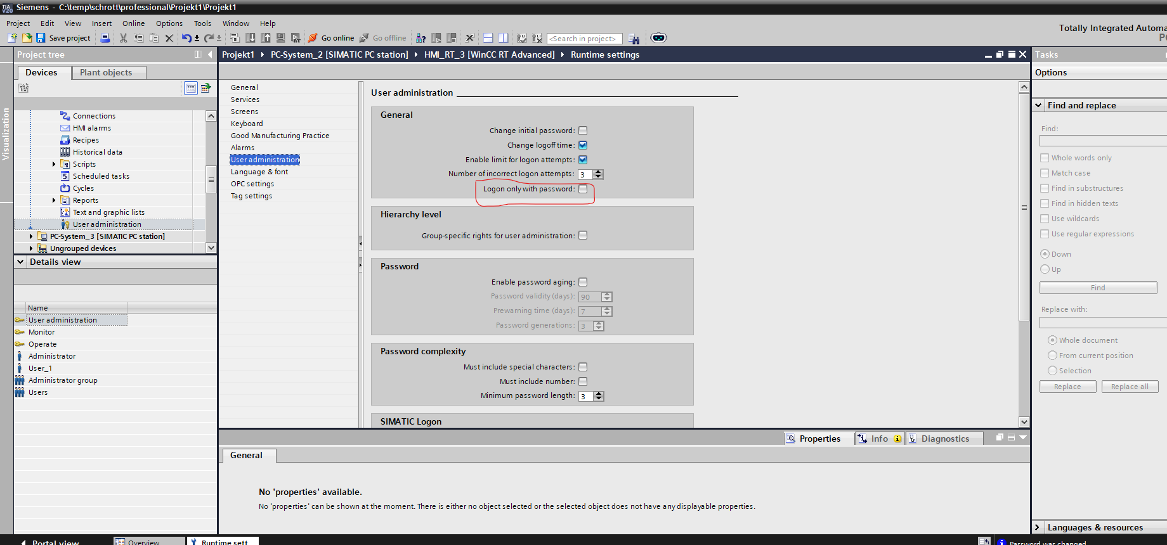Viewport: 1167px width, 545px height.
Task: Click the Find button
Action: tap(1098, 288)
